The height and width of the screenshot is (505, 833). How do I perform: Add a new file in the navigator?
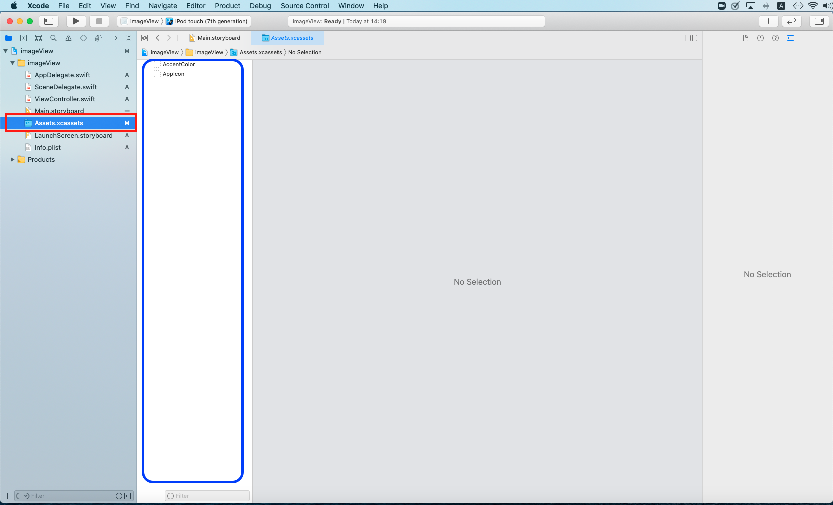7,496
